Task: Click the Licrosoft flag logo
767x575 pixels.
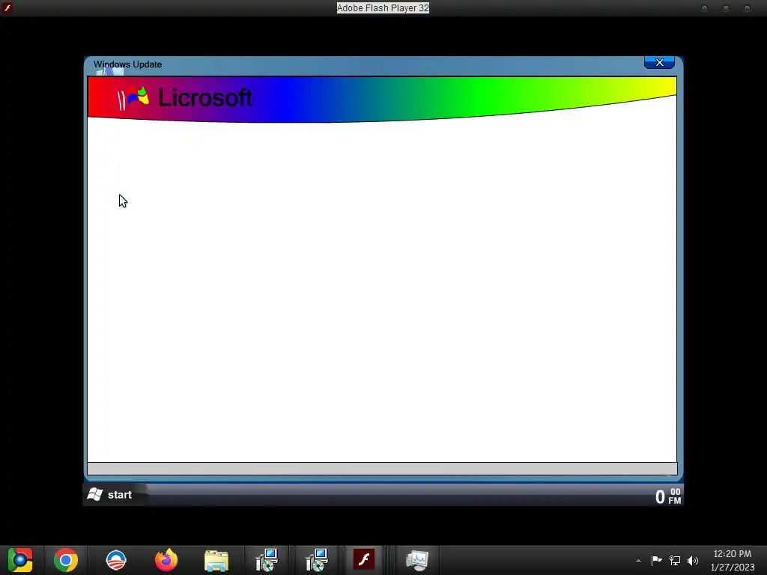Action: click(133, 97)
